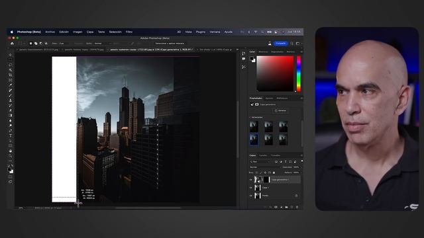Open the Apple menu
The image size is (424, 238).
(x=12, y=32)
